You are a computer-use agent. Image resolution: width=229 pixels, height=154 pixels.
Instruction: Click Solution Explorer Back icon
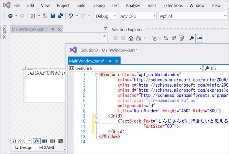tap(116, 38)
